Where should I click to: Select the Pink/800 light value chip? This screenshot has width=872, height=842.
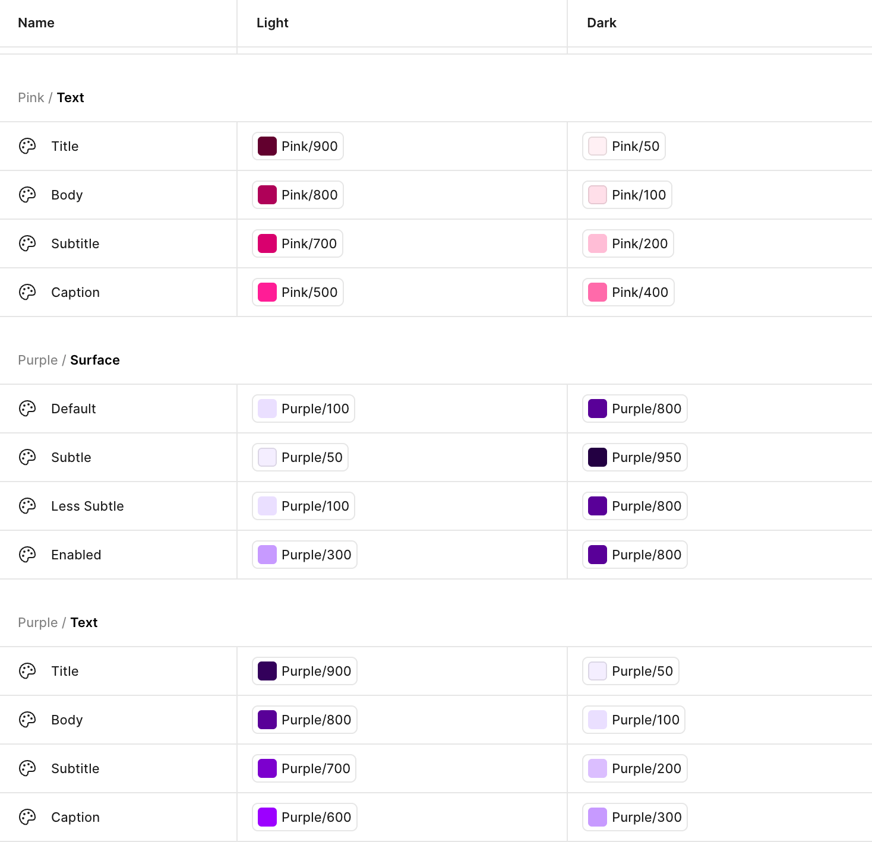coord(298,195)
